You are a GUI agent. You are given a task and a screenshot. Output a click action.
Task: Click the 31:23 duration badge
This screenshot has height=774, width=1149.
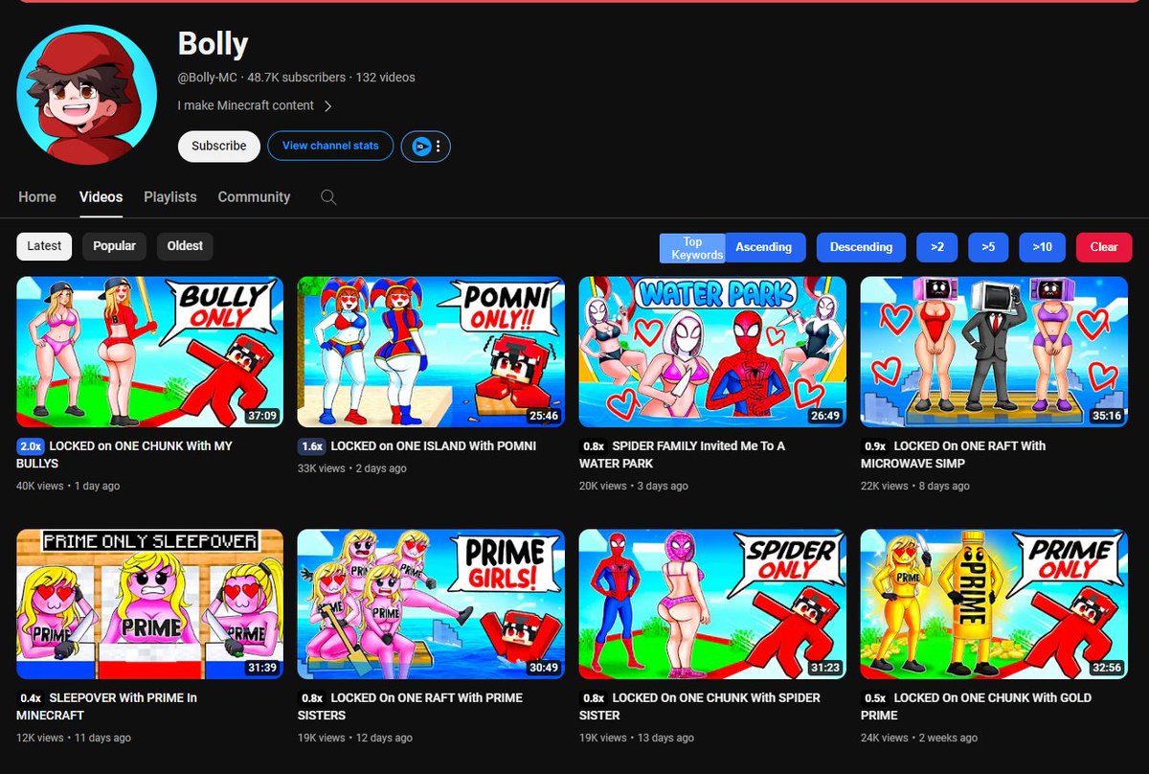pos(824,668)
